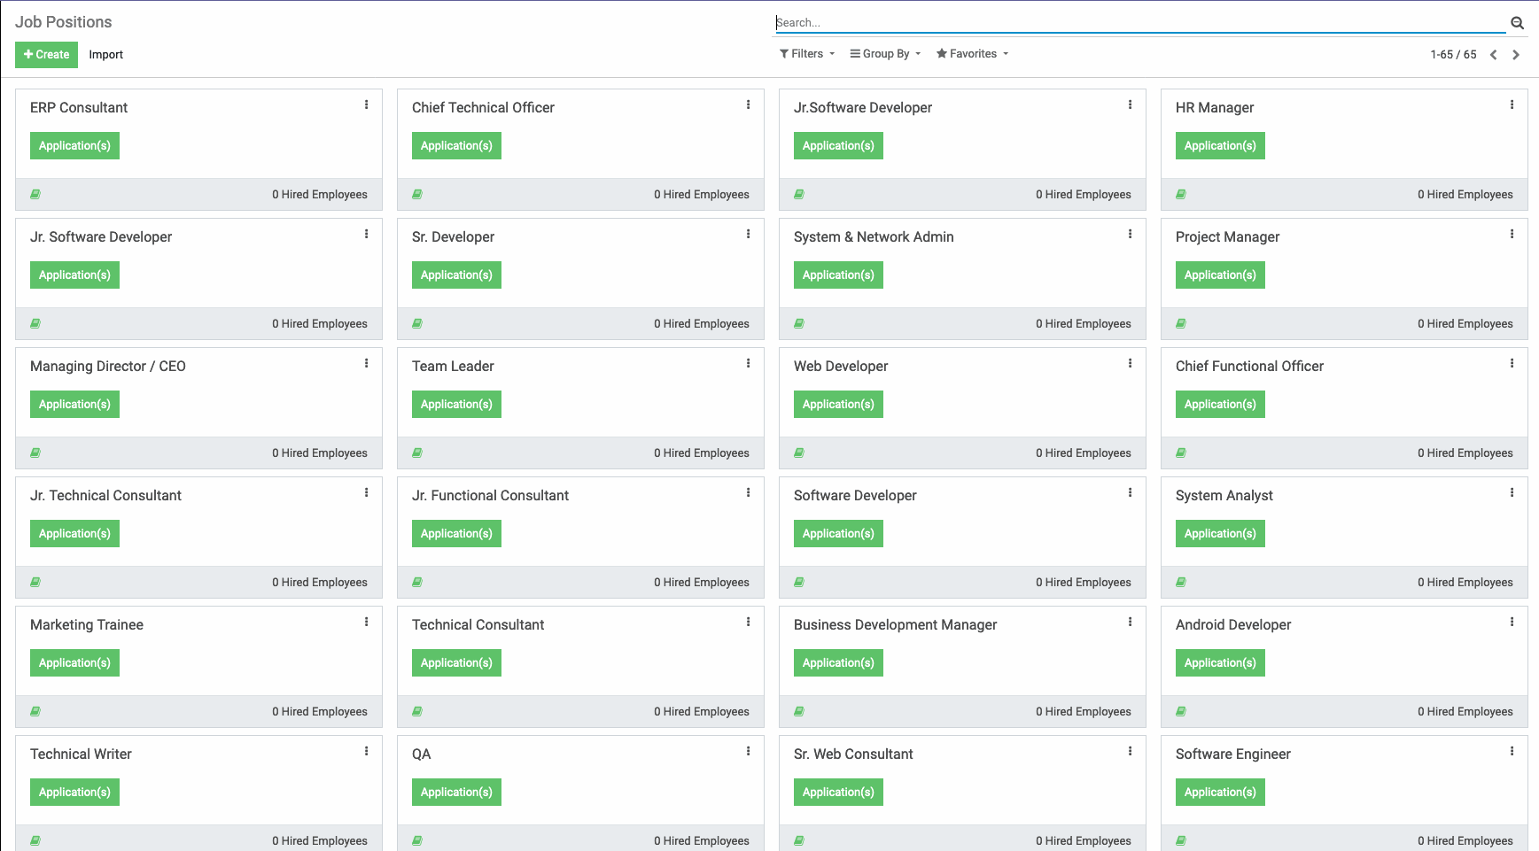Click the search magnifier icon
This screenshot has height=851, width=1539.
1517,22
